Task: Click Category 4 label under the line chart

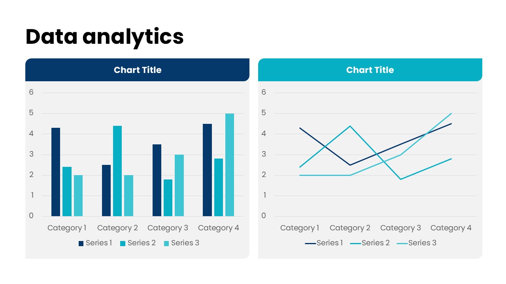Action: (x=451, y=228)
